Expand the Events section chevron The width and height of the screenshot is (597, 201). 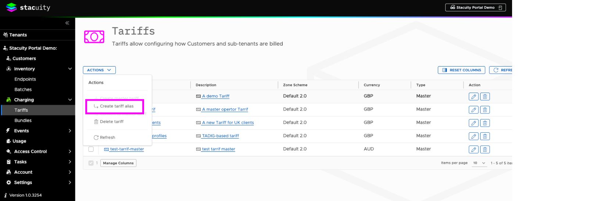click(x=70, y=130)
